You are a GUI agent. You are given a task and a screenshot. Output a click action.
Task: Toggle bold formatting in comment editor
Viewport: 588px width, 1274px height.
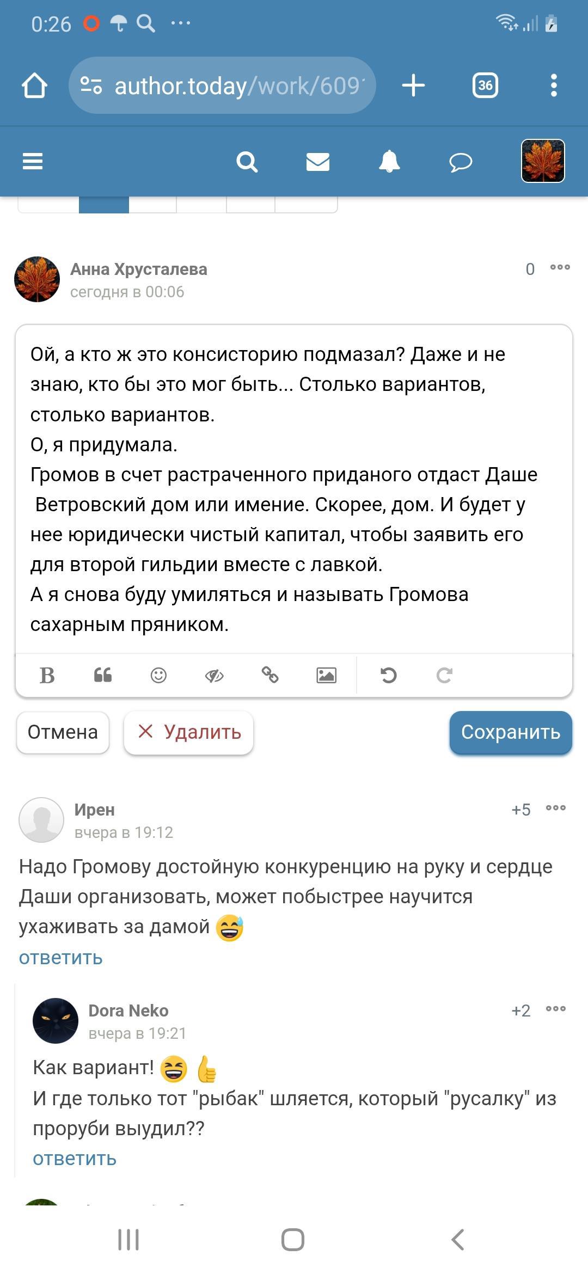pos(47,675)
